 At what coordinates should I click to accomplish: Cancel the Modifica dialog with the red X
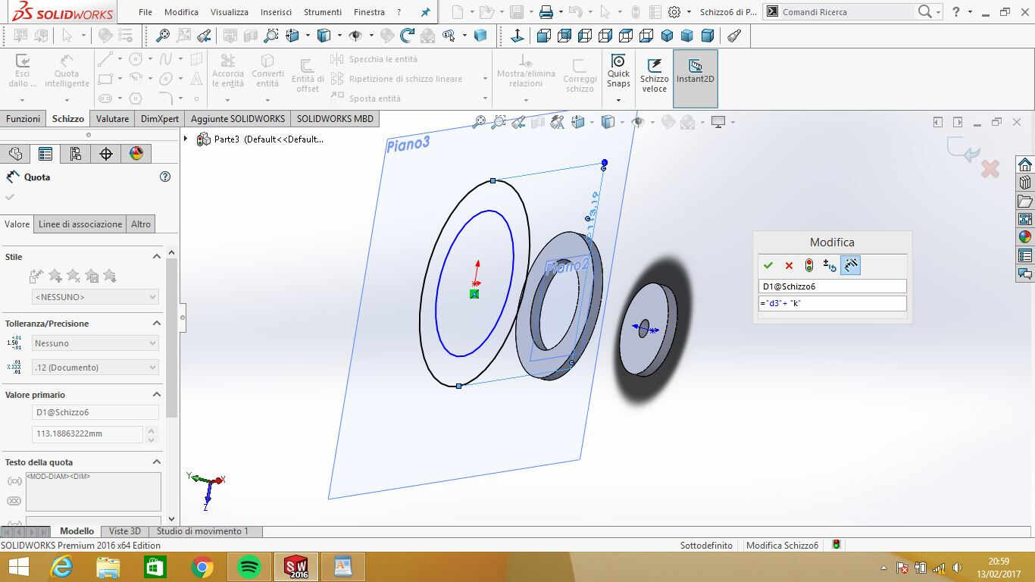pyautogui.click(x=789, y=265)
